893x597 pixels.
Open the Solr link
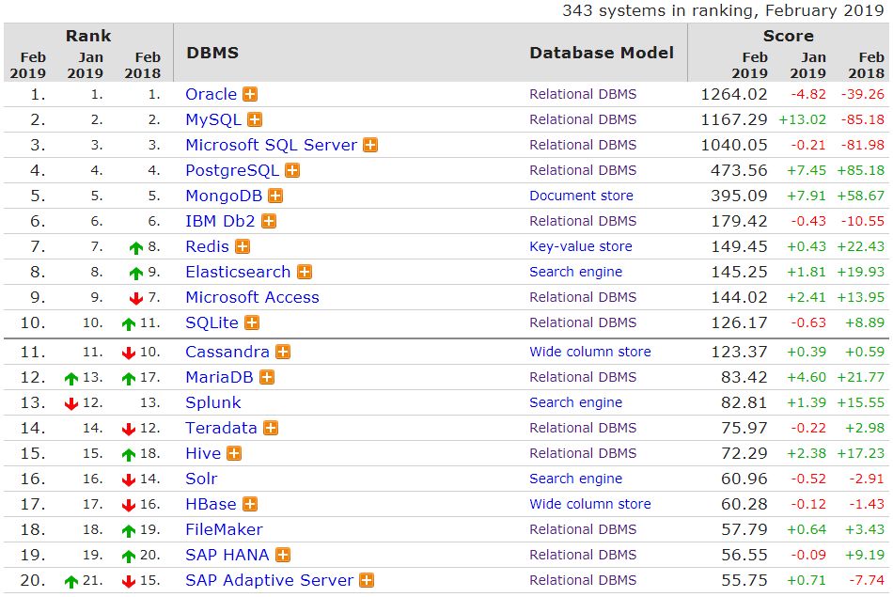201,479
